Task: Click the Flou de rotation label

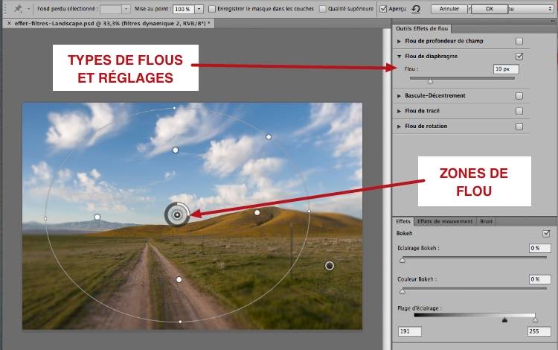Action: pos(426,127)
